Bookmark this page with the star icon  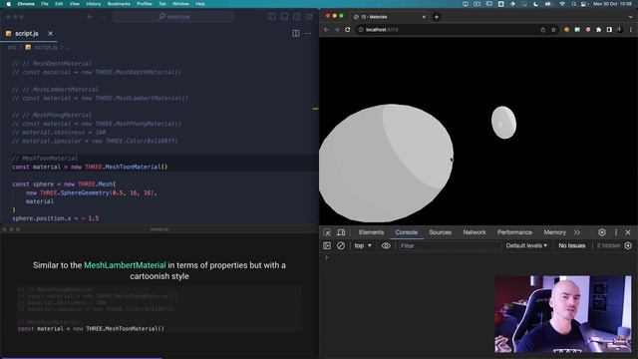(553, 30)
